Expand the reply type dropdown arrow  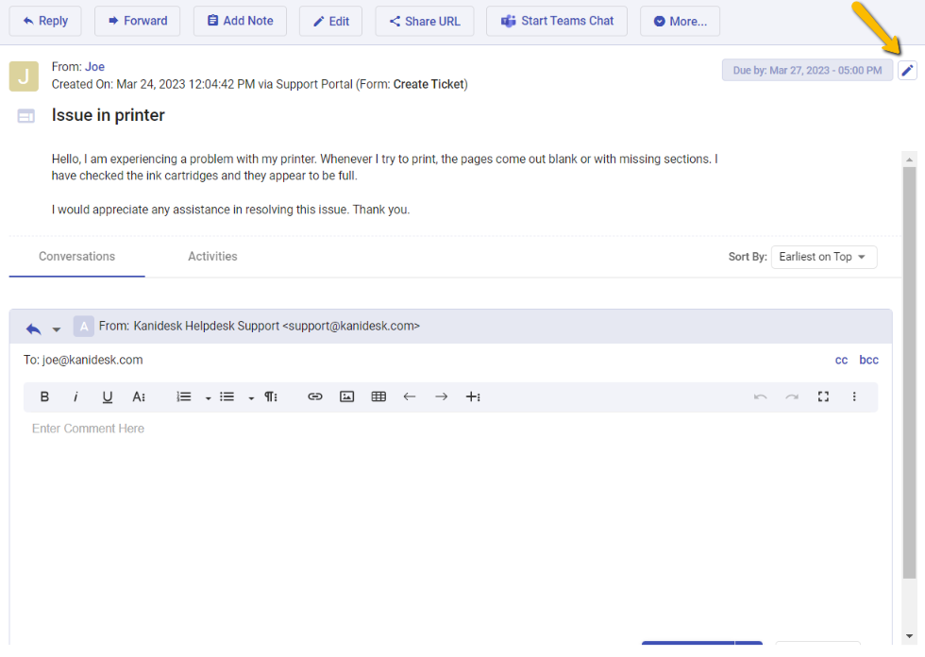click(x=56, y=329)
